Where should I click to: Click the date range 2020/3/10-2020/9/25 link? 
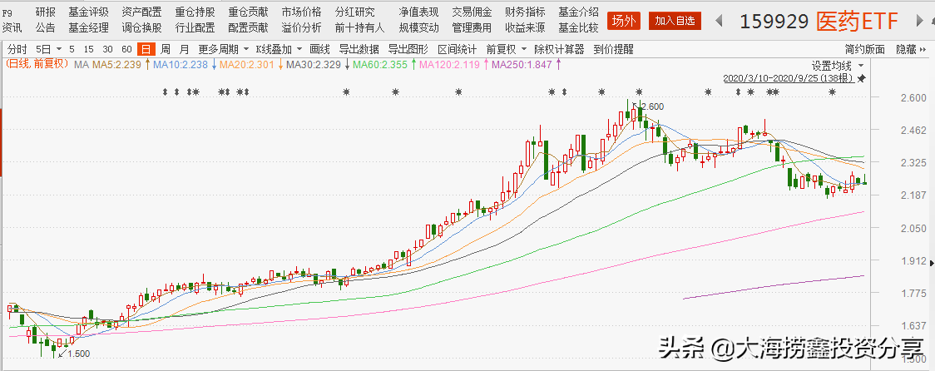click(789, 78)
